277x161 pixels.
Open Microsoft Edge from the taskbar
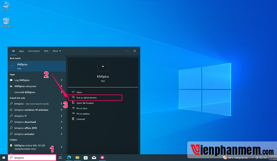tap(69, 158)
